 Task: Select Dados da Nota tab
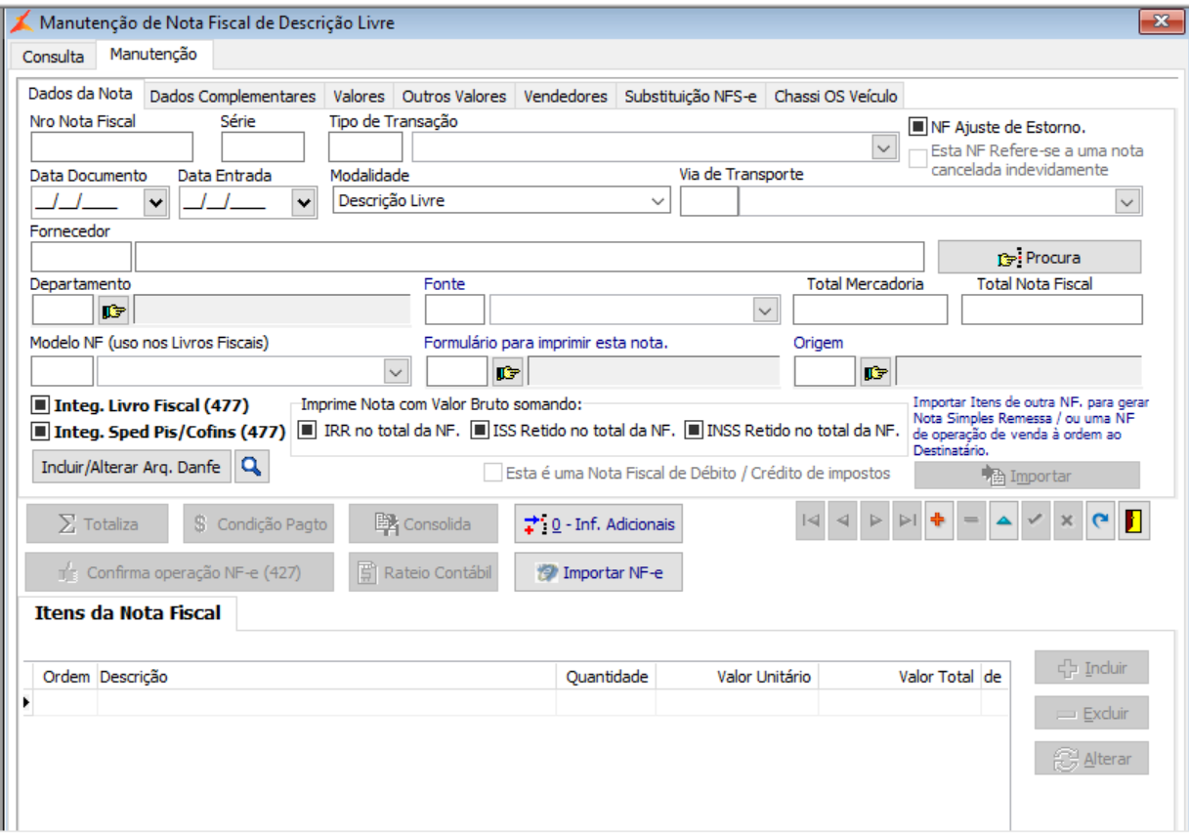pos(80,94)
